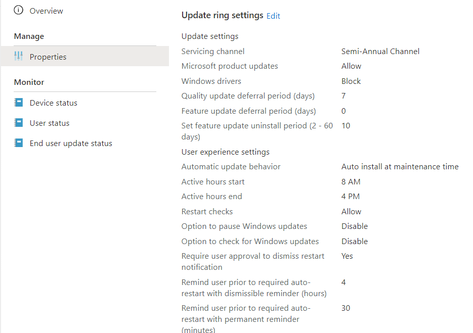
Task: Click the Device status notebook icon
Action: click(x=19, y=103)
